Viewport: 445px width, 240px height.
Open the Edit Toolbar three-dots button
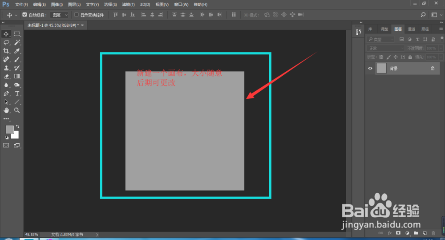[6, 119]
